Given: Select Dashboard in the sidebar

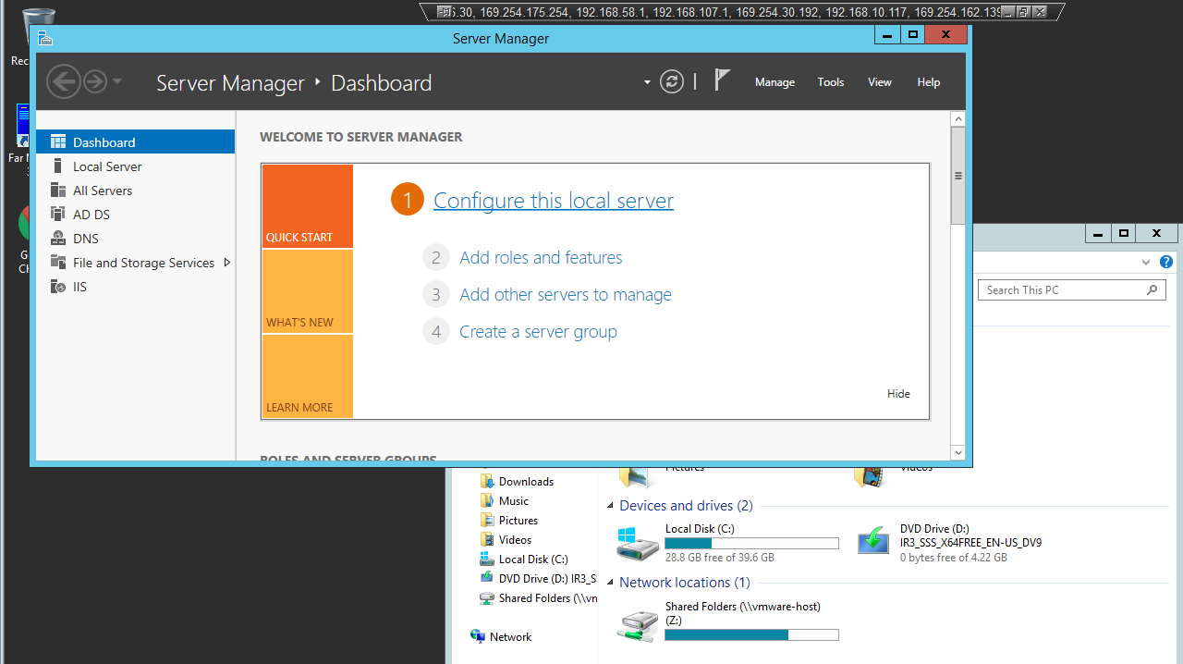Looking at the screenshot, I should coord(136,141).
